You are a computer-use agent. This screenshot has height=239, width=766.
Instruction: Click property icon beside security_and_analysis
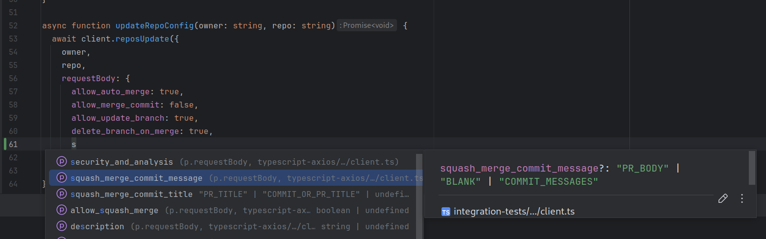[62, 162]
